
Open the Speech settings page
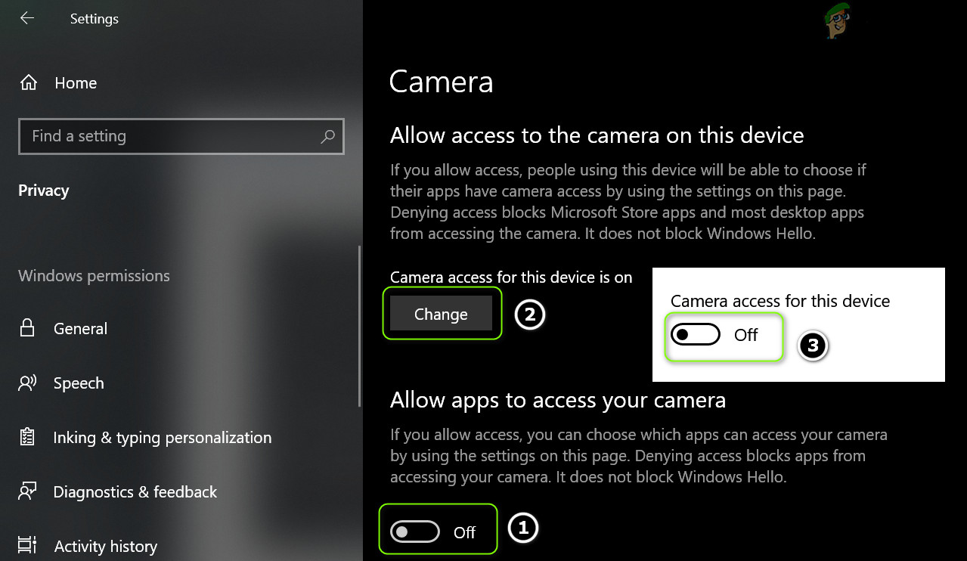pos(79,383)
